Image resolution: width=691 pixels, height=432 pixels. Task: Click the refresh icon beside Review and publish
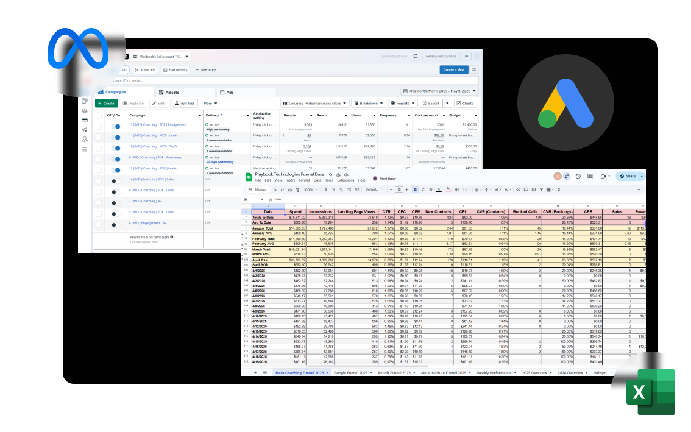click(416, 56)
